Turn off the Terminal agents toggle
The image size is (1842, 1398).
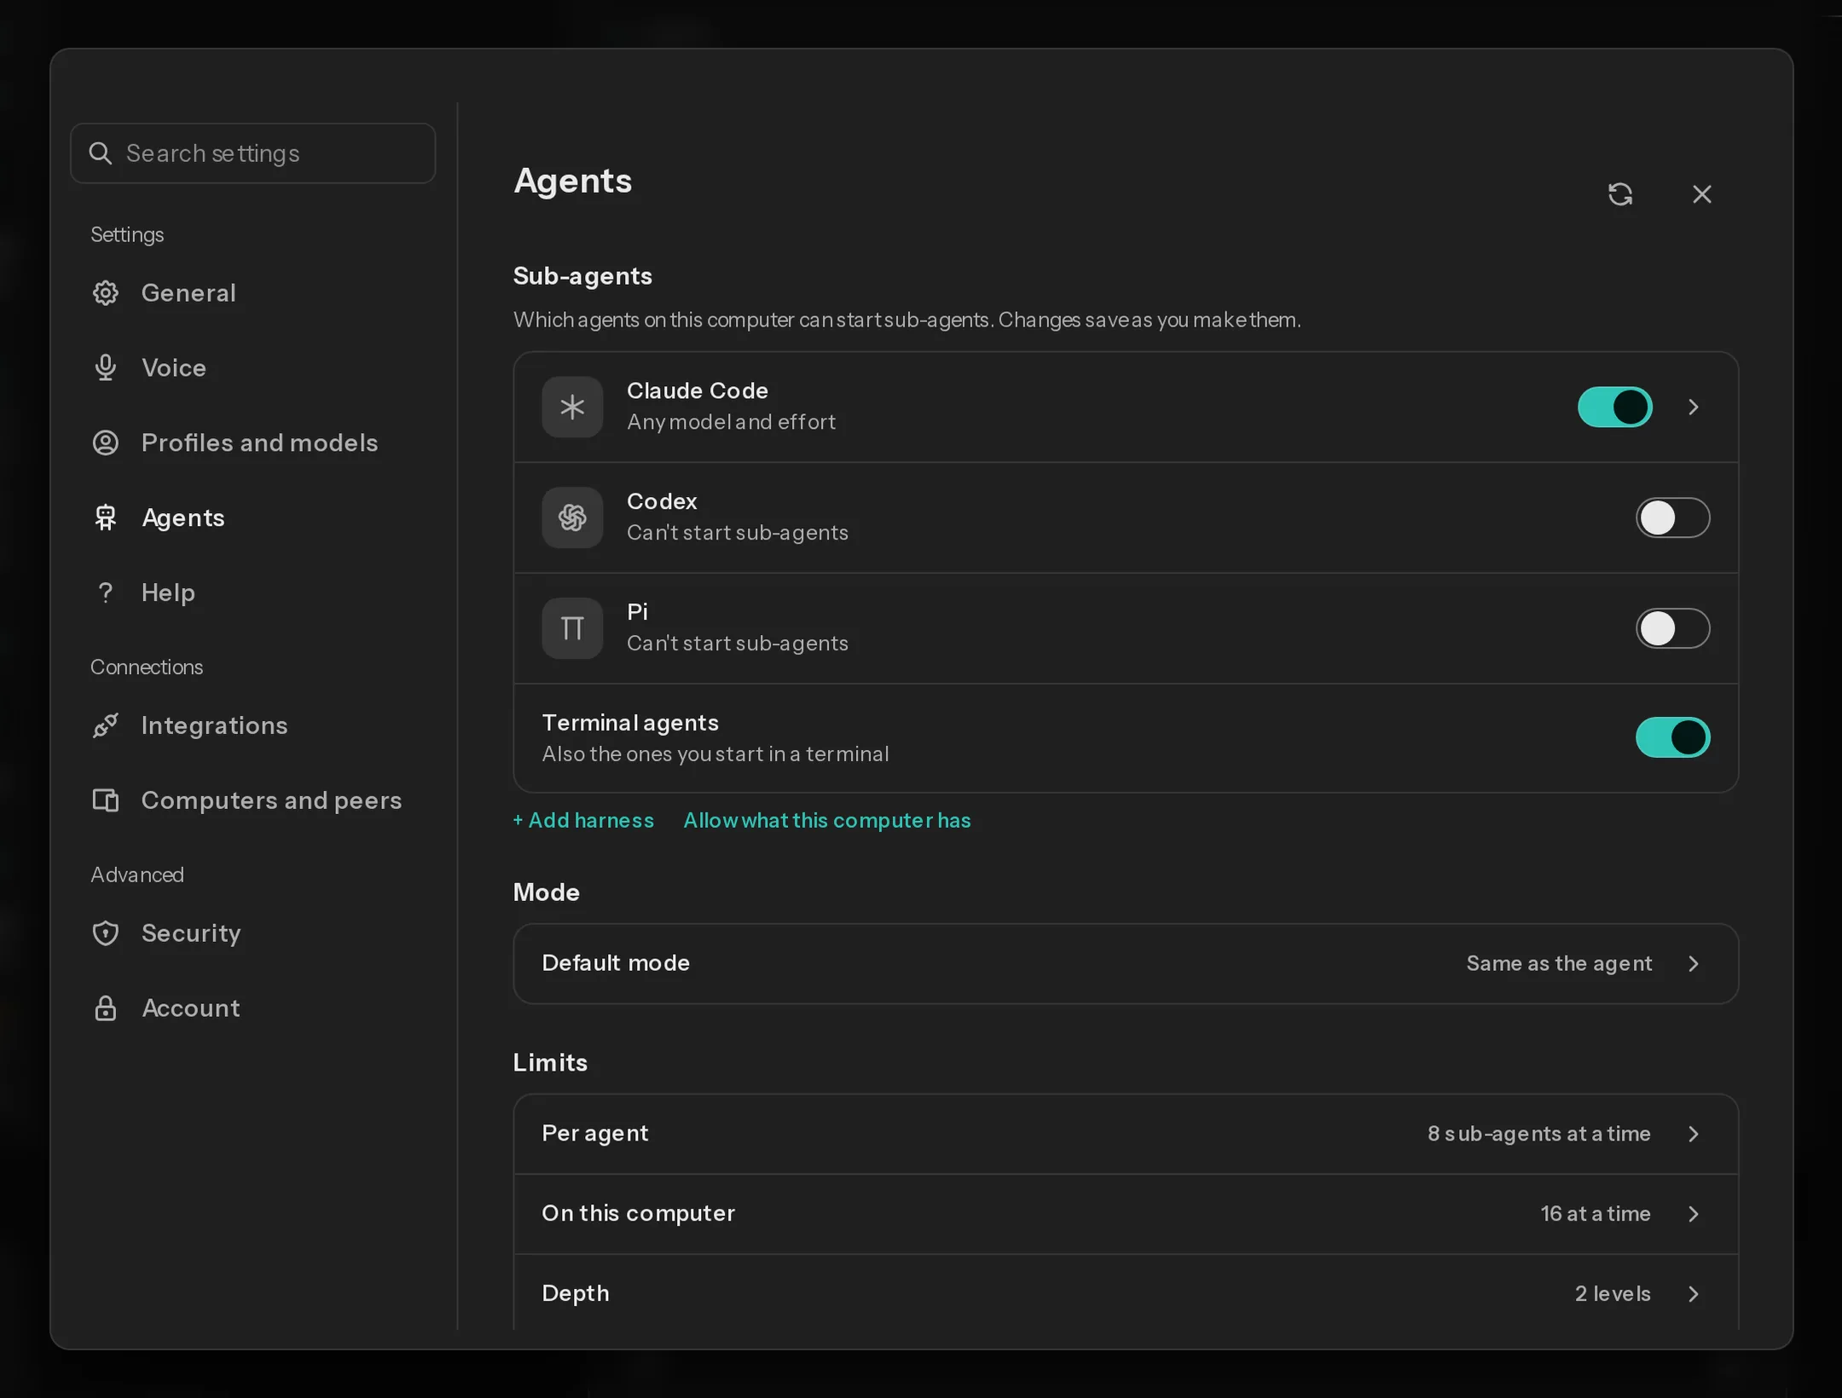point(1672,737)
